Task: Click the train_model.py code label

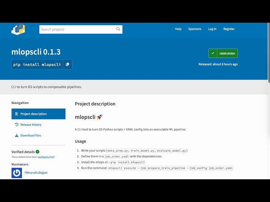Action: (143, 151)
